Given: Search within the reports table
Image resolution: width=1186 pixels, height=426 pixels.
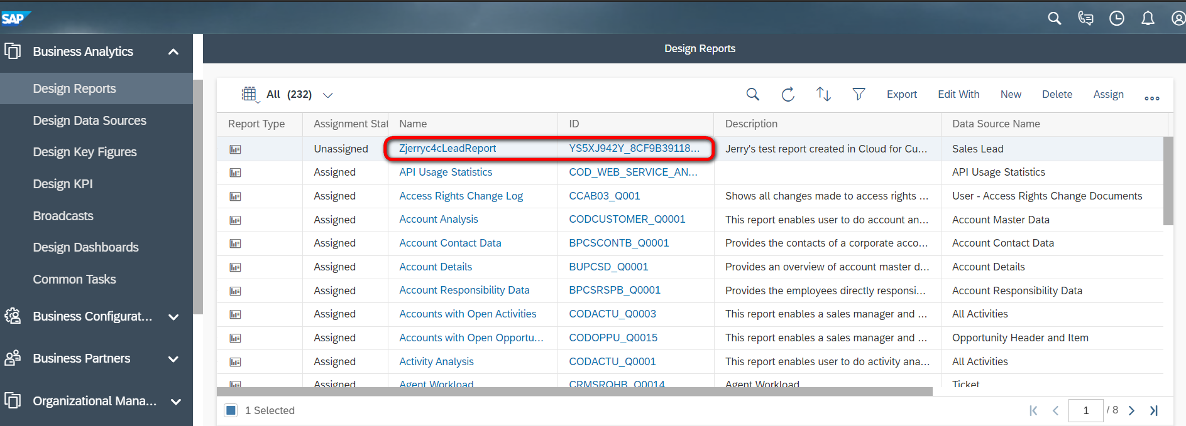Looking at the screenshot, I should (x=752, y=94).
